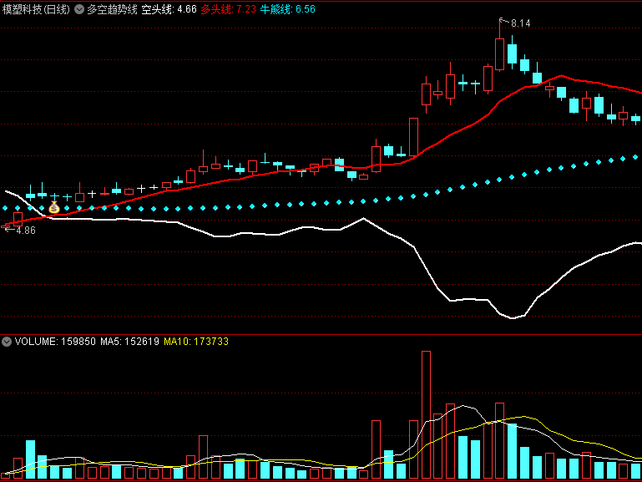Click the money bag signal icon
Screen dimensions: 642x482
tap(54, 208)
